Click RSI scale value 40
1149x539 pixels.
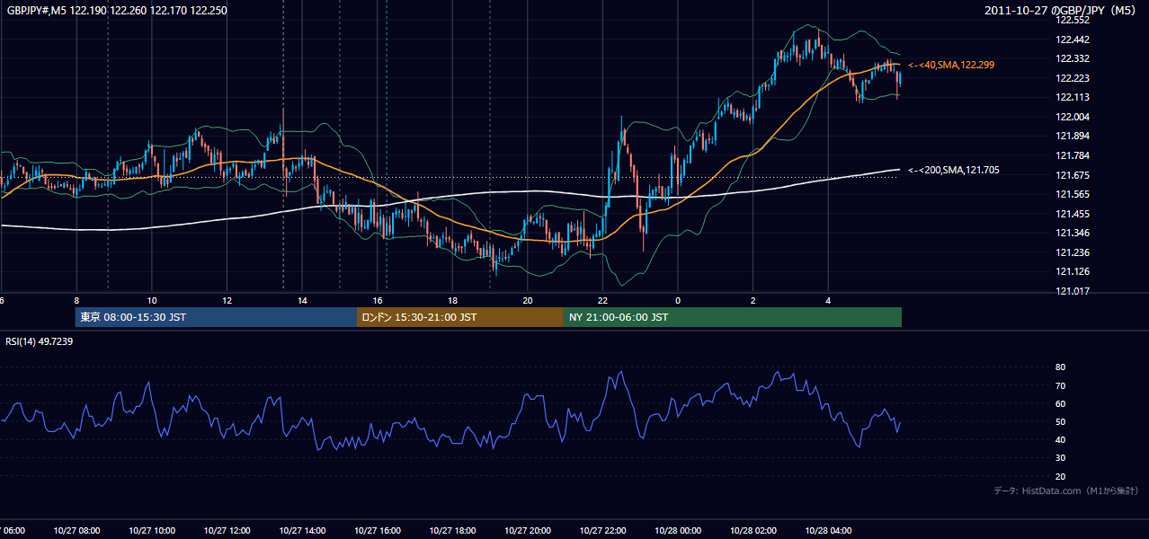(1060, 439)
